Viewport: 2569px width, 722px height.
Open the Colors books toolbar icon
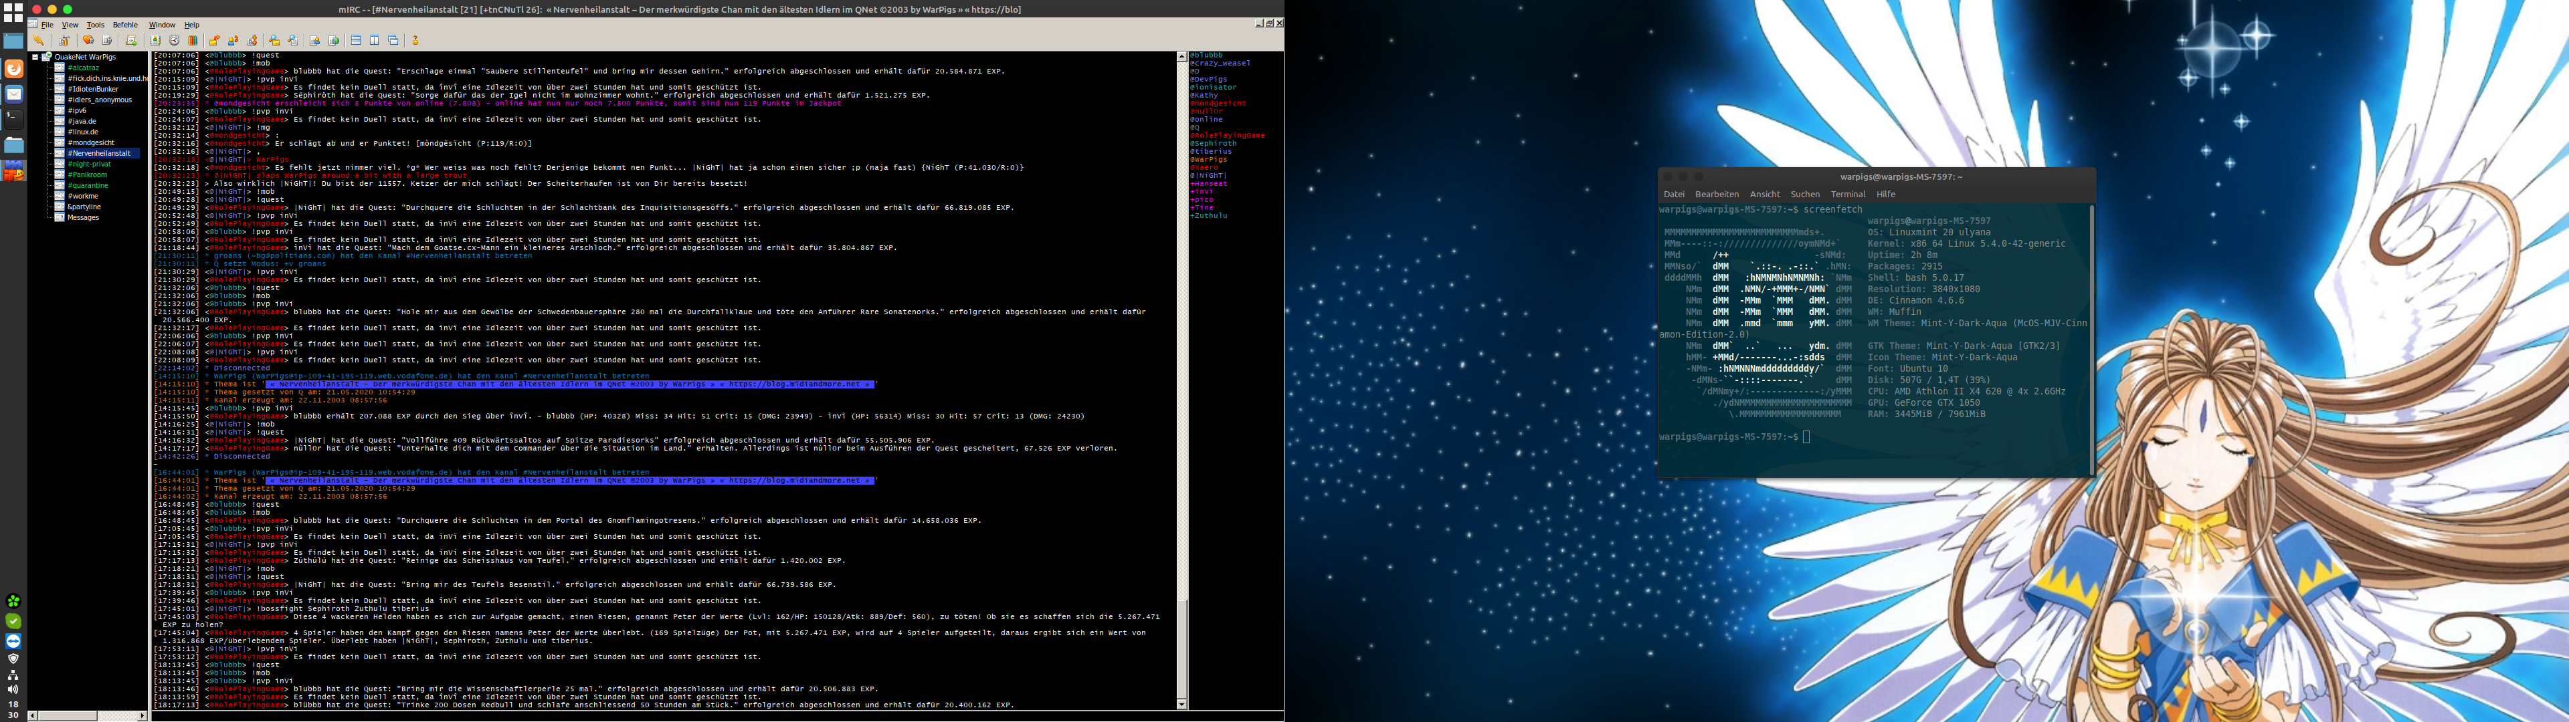point(193,41)
